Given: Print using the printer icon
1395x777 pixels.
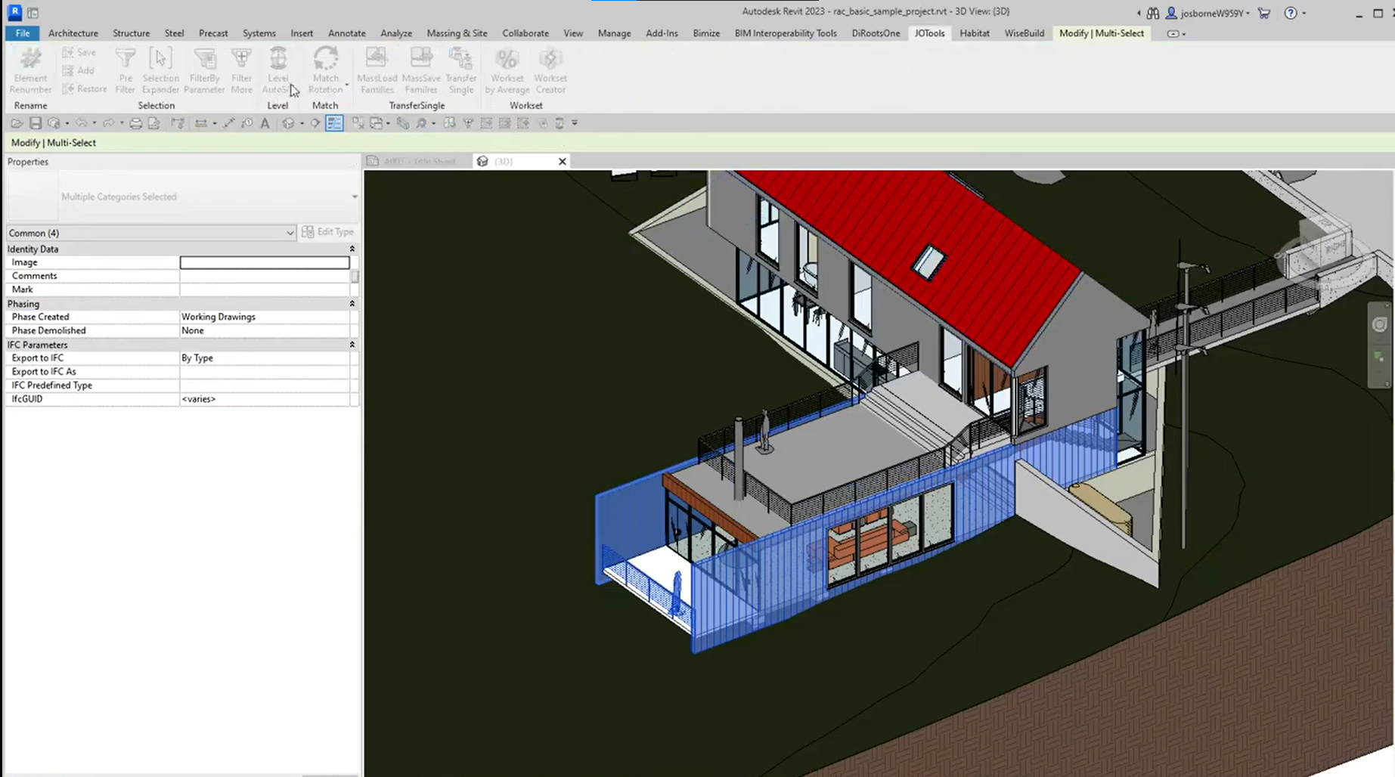Looking at the screenshot, I should pyautogui.click(x=135, y=123).
